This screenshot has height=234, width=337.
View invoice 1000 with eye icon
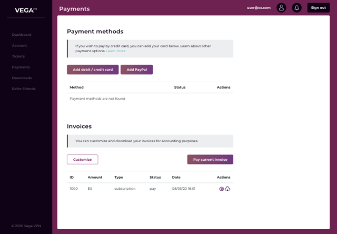[x=222, y=189]
